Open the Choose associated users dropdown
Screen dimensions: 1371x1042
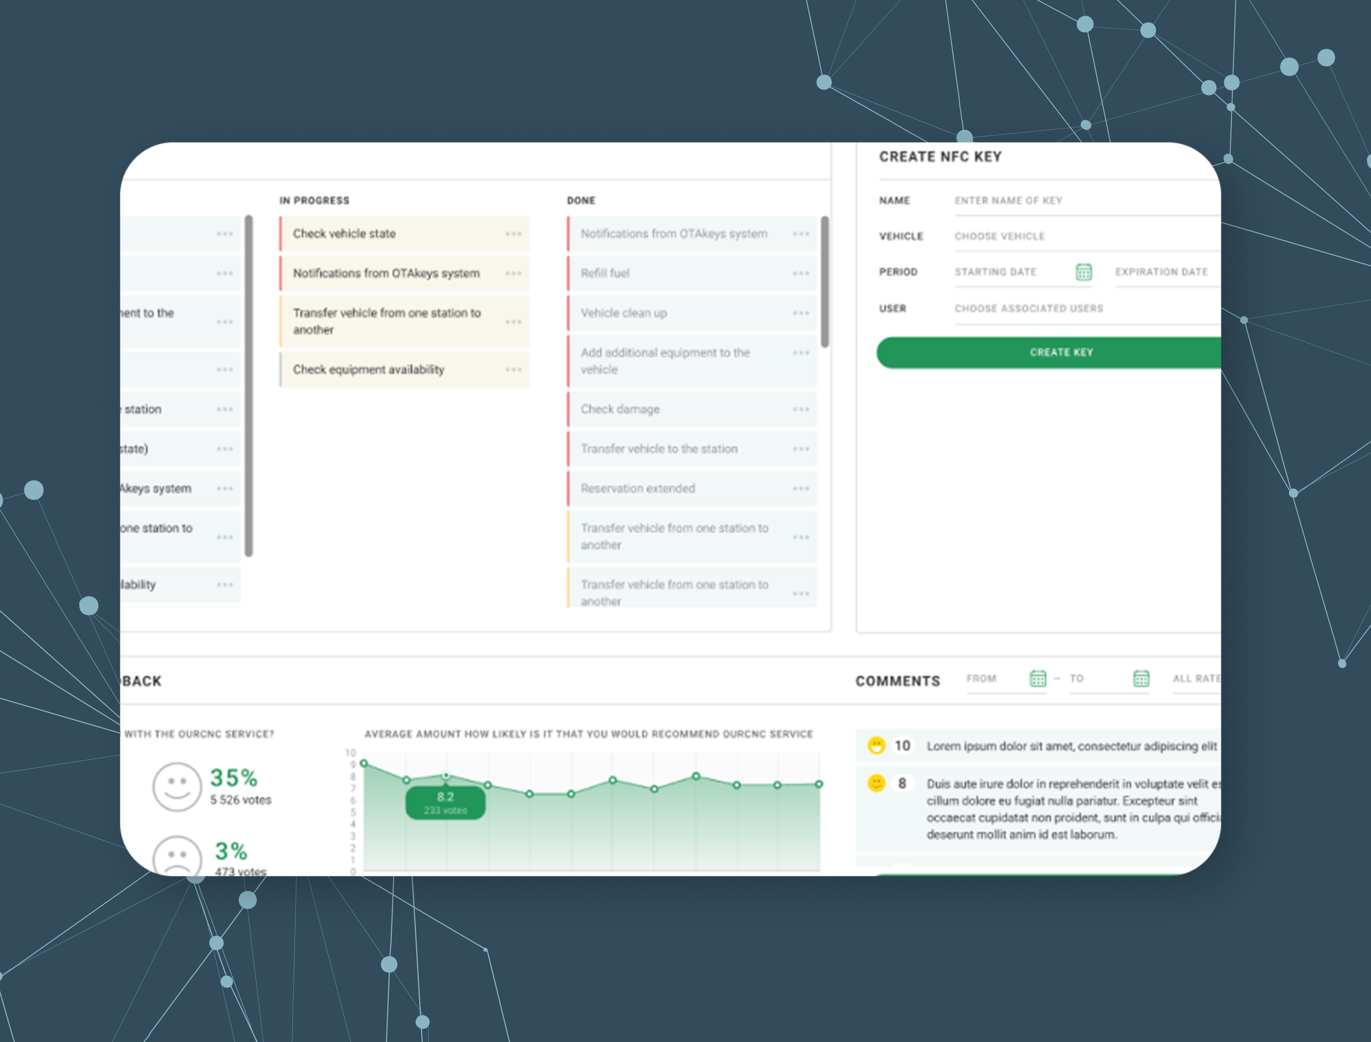[1087, 309]
